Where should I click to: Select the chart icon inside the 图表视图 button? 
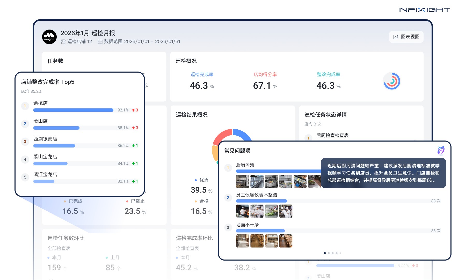click(x=396, y=37)
